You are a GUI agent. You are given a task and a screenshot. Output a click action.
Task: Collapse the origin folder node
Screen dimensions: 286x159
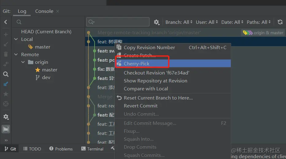tap(23, 62)
